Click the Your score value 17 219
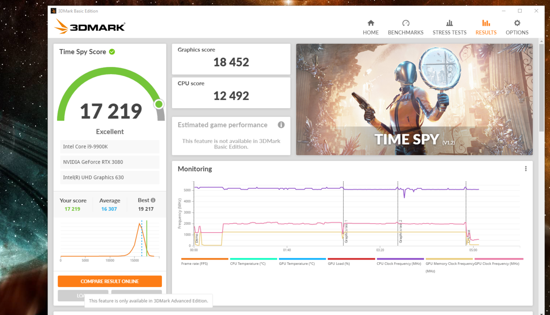 tap(72, 209)
